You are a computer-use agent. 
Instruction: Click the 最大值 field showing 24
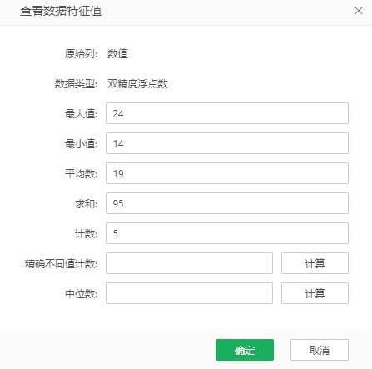click(x=227, y=113)
